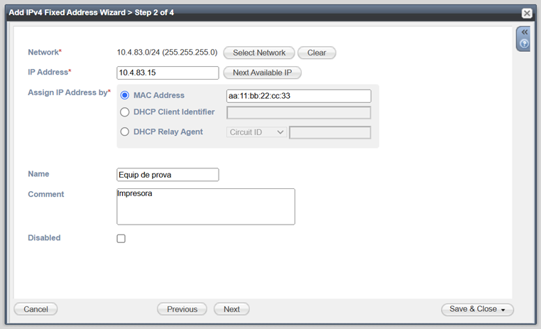Click the Next Available IP button
This screenshot has width=541, height=329.
[x=262, y=72]
